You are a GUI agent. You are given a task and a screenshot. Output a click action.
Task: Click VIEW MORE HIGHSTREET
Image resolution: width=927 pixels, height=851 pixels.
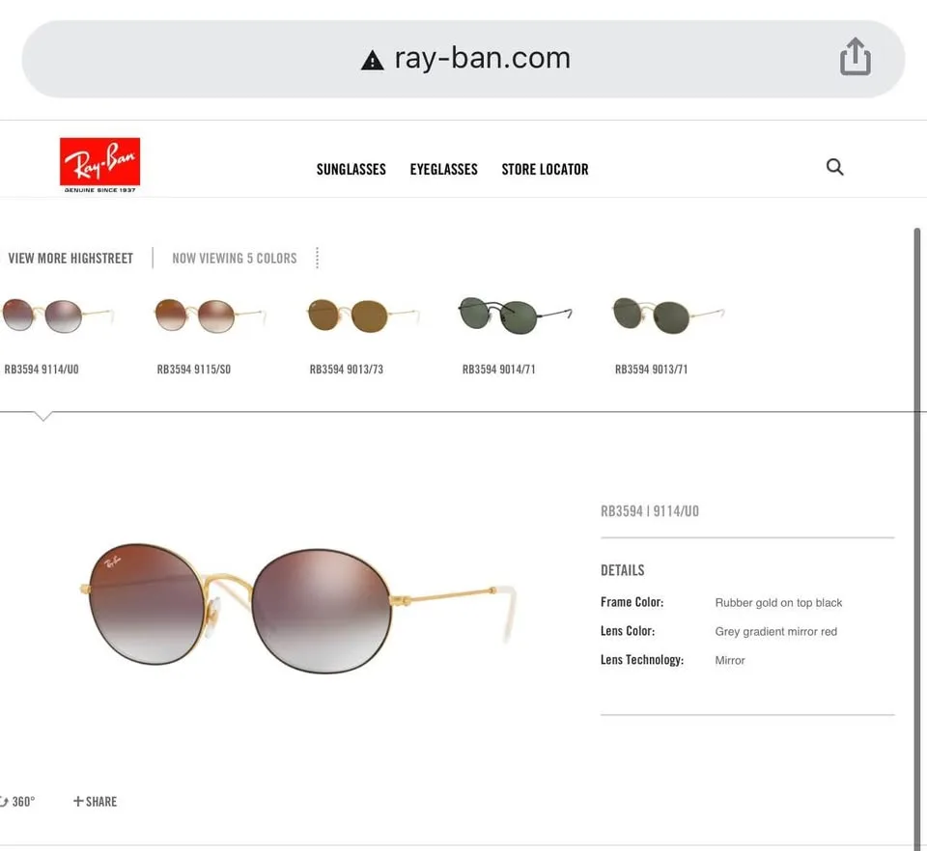70,258
